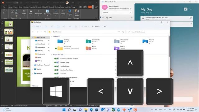The width and height of the screenshot is (199, 112).
Task: Switch to the Help tab in PowerPoint
Action: 74,7
